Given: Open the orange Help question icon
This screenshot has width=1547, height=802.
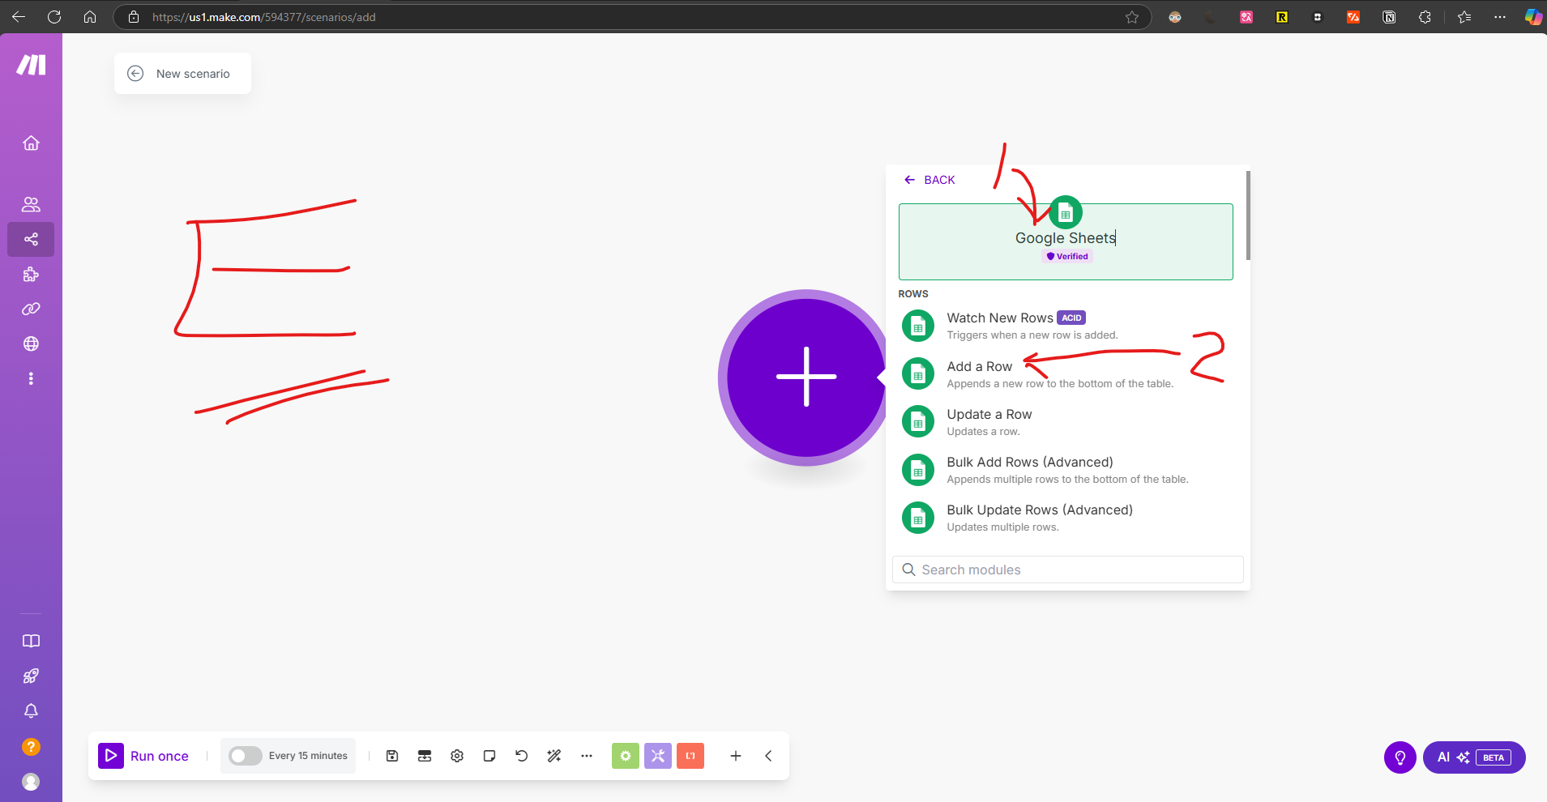Looking at the screenshot, I should [31, 747].
